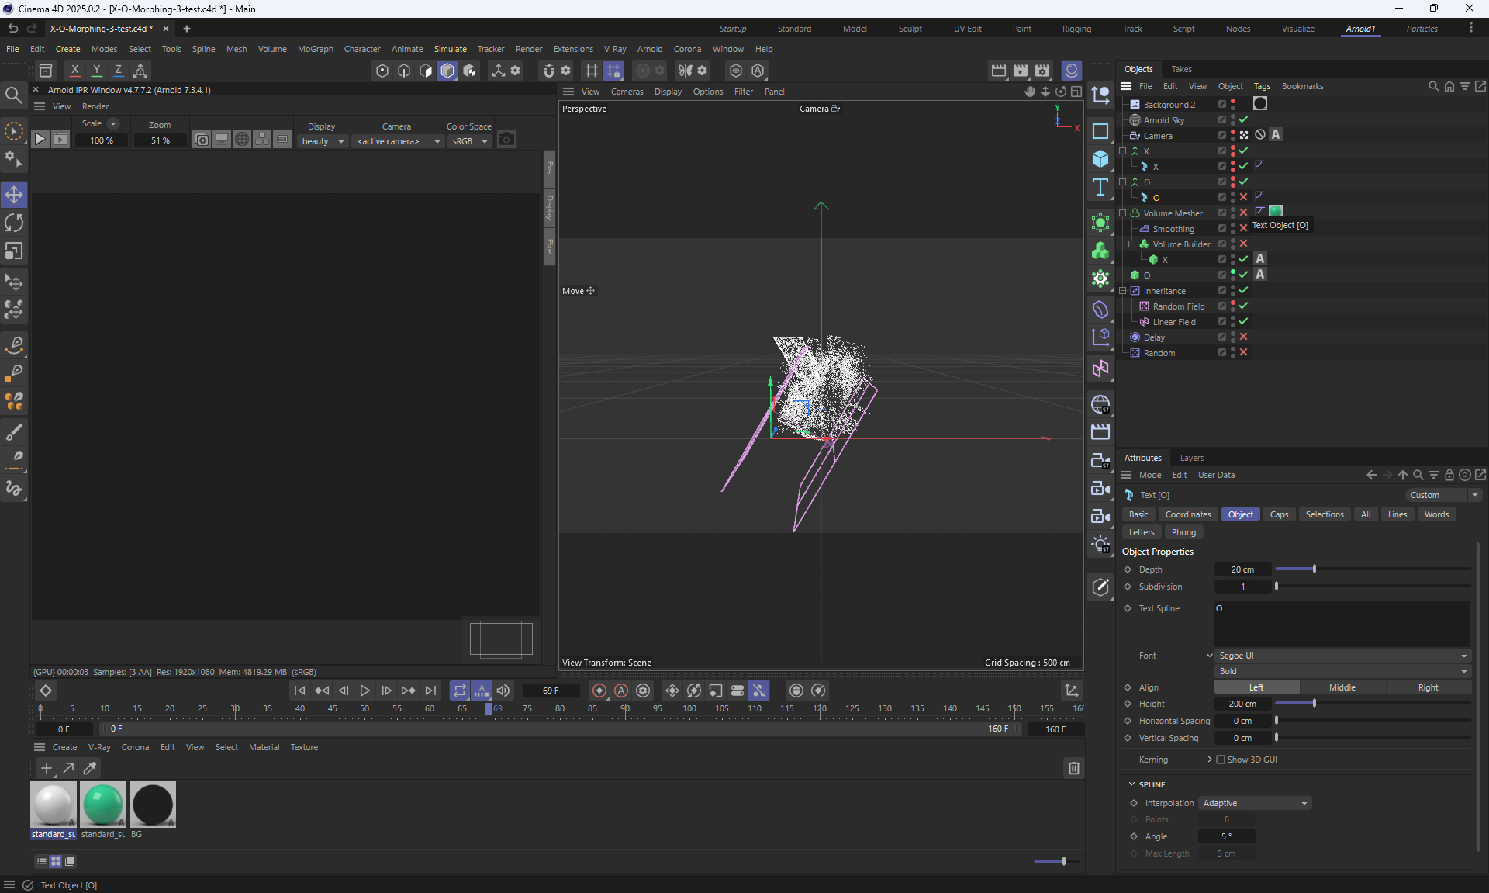Toggle the enable check on Delay effector
This screenshot has height=893, width=1489.
click(x=1243, y=337)
